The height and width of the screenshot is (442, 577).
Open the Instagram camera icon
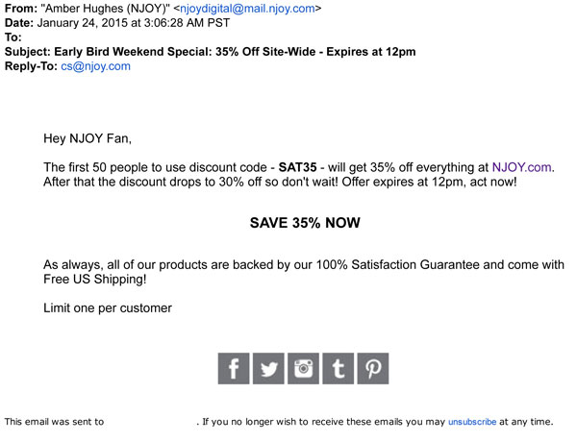click(x=304, y=368)
